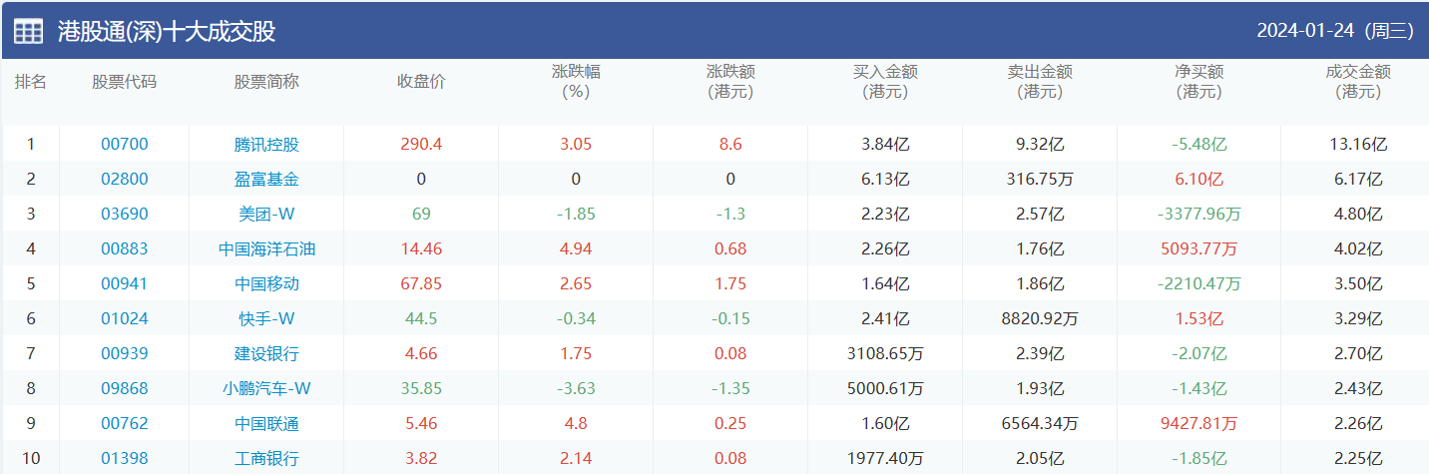Click the 涨跌幅 column header
Image resolution: width=1429 pixels, height=474 pixels.
[576, 82]
